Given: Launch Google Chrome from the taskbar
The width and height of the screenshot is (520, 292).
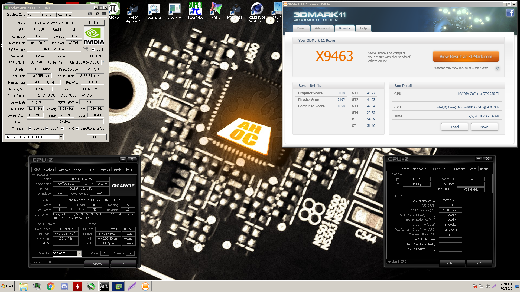Looking at the screenshot, I should 50,286.
